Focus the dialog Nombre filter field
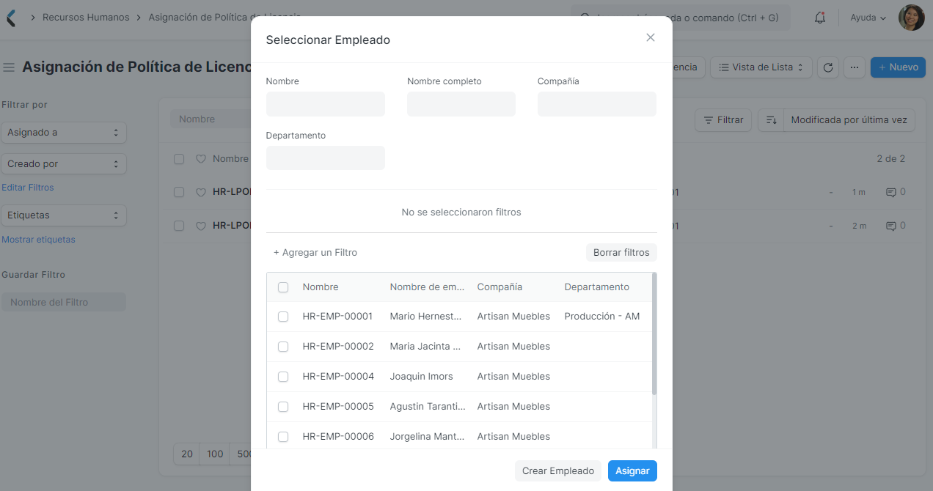This screenshot has width=933, height=491. pyautogui.click(x=326, y=104)
